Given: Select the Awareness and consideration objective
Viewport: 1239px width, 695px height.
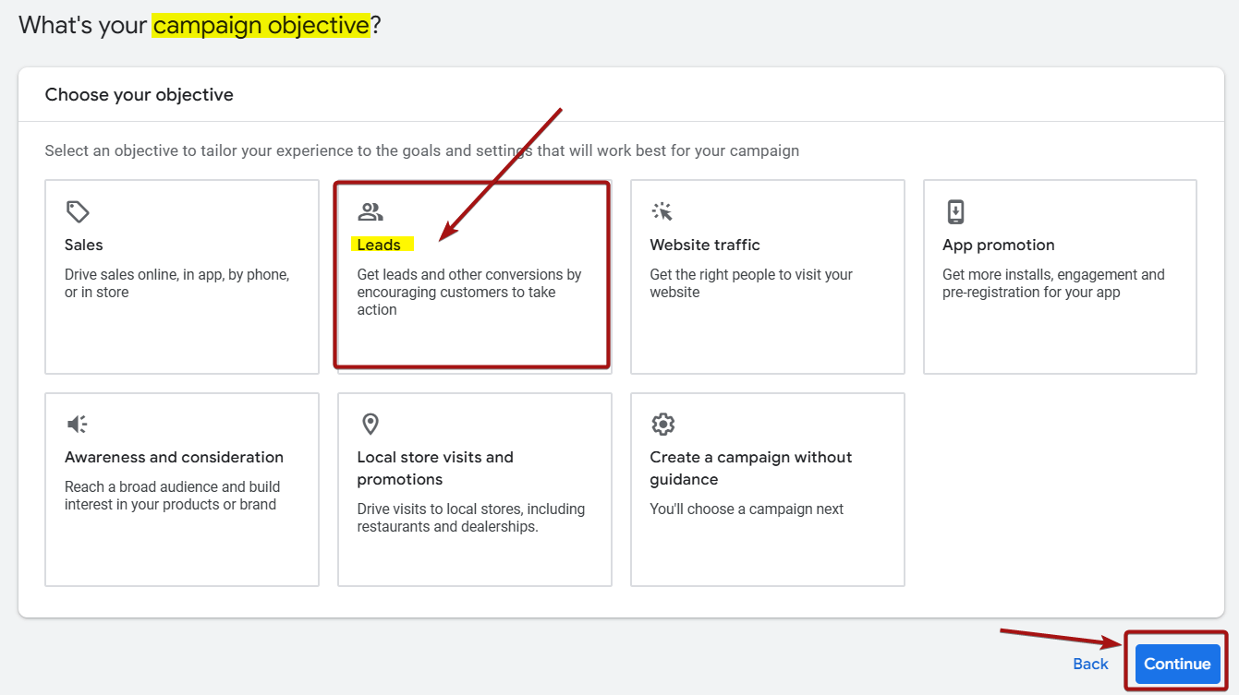Looking at the screenshot, I should click(181, 489).
